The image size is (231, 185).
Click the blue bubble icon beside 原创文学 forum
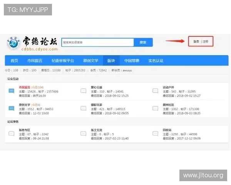coord(12,108)
